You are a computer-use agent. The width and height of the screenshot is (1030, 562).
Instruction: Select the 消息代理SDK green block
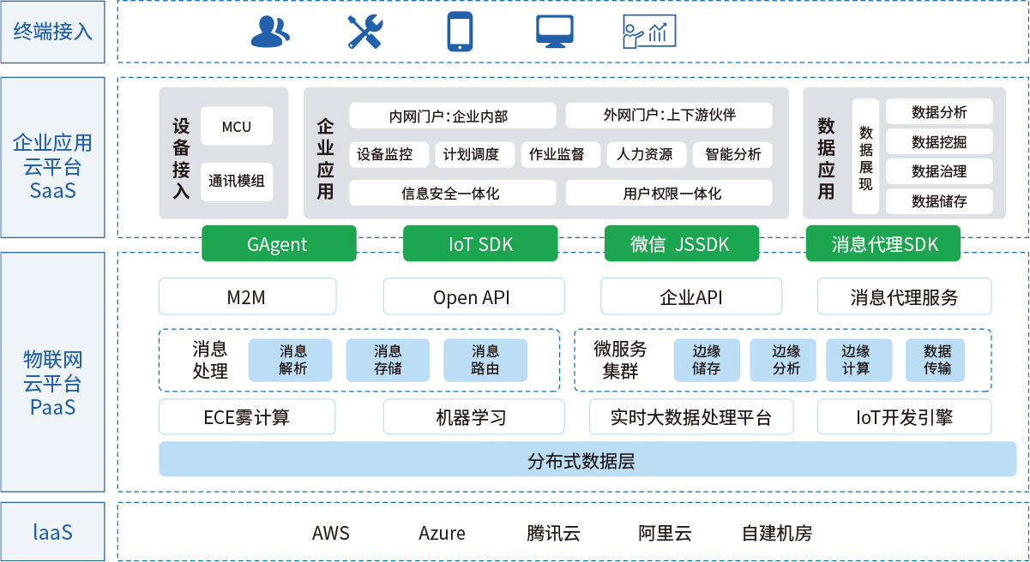[884, 244]
